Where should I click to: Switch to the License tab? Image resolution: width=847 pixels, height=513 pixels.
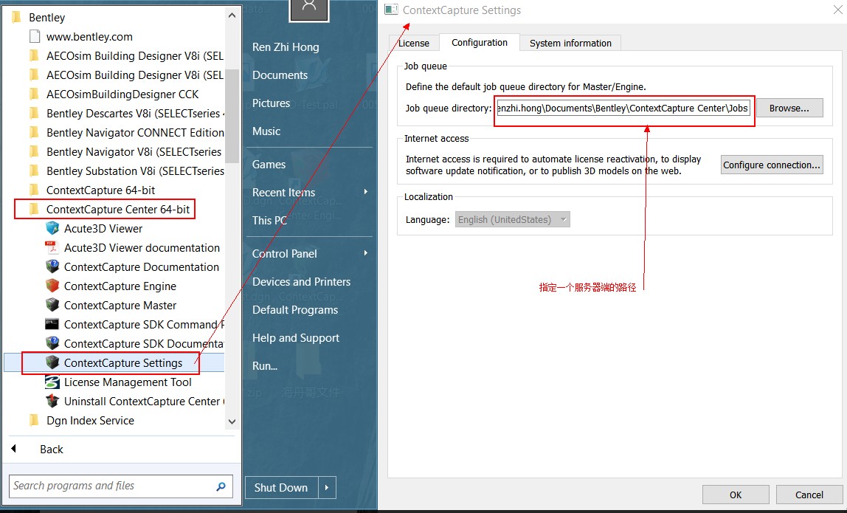coord(414,44)
